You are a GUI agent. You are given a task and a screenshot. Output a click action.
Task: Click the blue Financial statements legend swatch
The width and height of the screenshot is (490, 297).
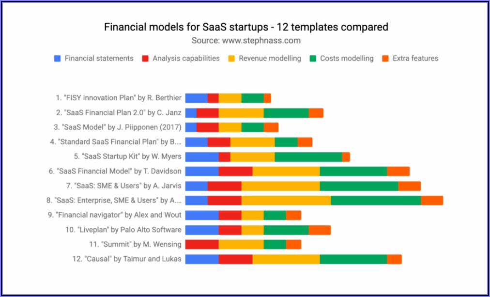coord(58,59)
